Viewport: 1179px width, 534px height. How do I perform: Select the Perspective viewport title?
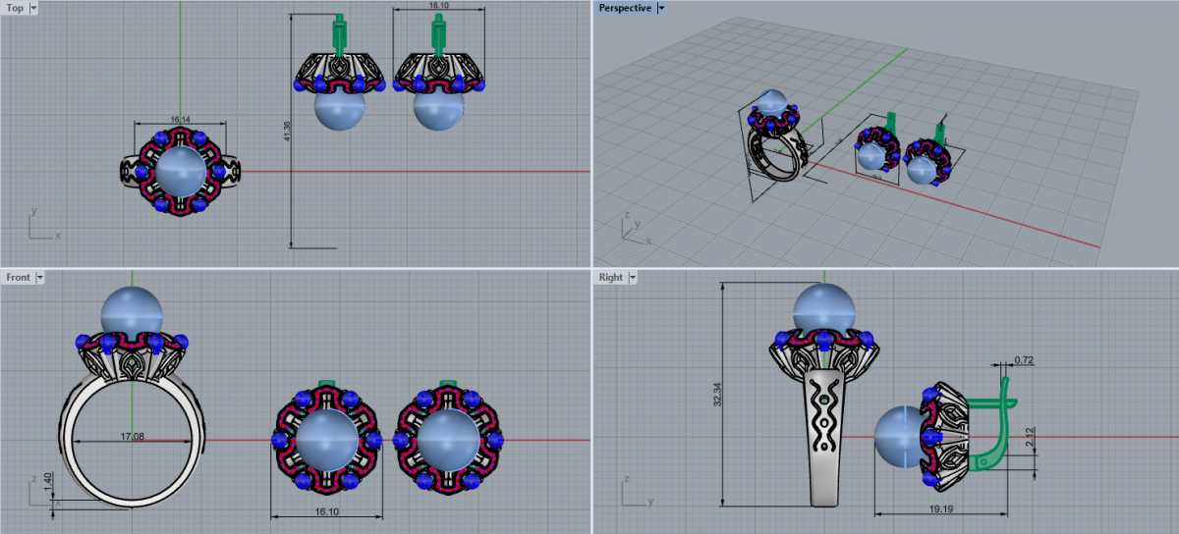pyautogui.click(x=625, y=8)
